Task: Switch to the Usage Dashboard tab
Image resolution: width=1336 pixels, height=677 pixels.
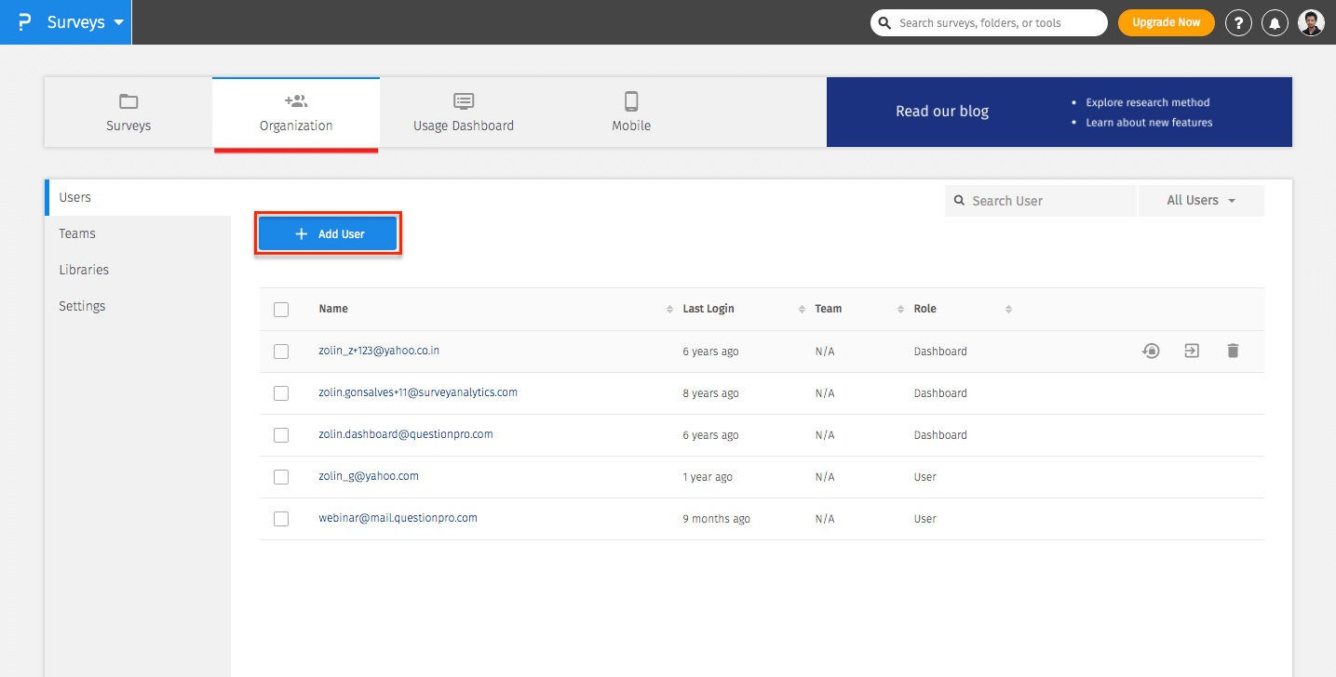Action: coord(463,112)
